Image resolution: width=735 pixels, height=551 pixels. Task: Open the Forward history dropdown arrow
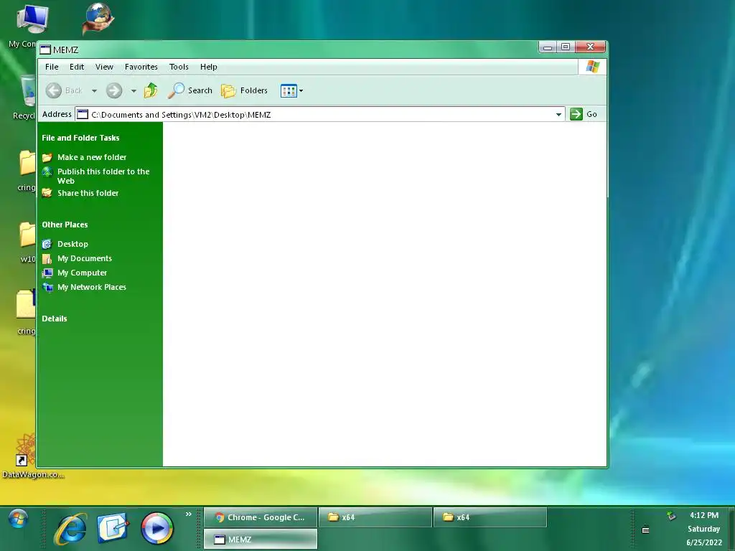coord(134,91)
